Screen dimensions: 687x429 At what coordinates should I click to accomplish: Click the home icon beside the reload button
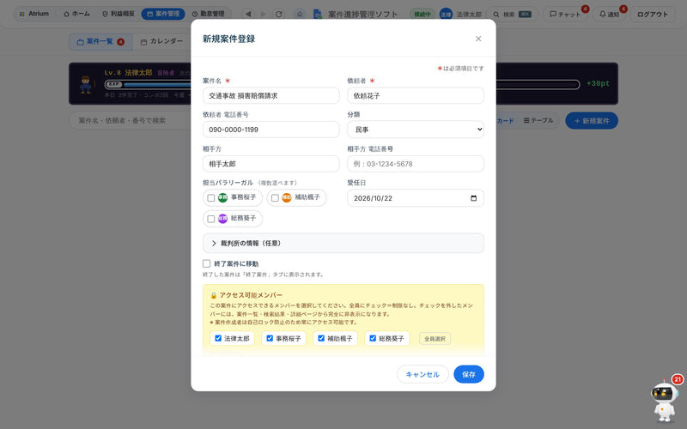(x=300, y=14)
